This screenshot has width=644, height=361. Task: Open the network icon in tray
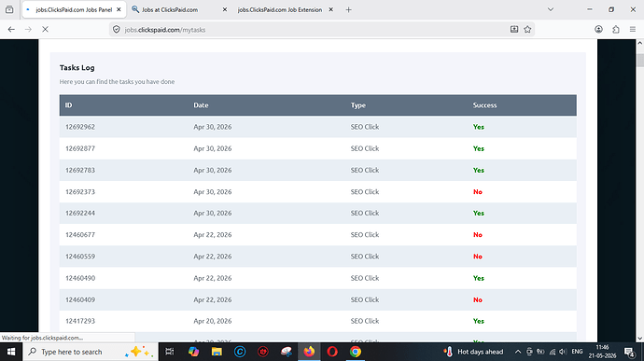[552, 352]
